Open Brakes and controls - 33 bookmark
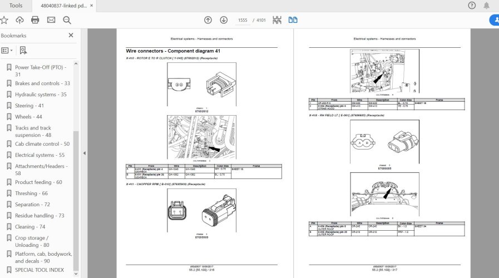499x278 pixels. pos(42,83)
